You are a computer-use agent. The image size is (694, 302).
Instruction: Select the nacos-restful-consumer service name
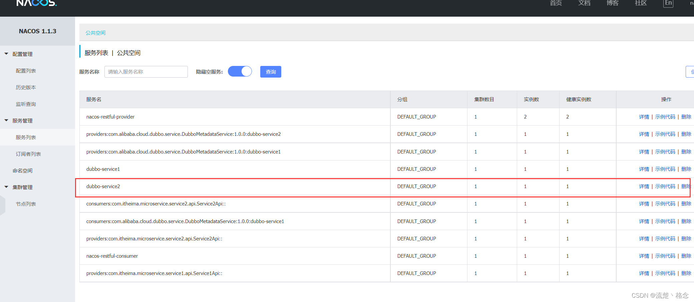(112, 256)
